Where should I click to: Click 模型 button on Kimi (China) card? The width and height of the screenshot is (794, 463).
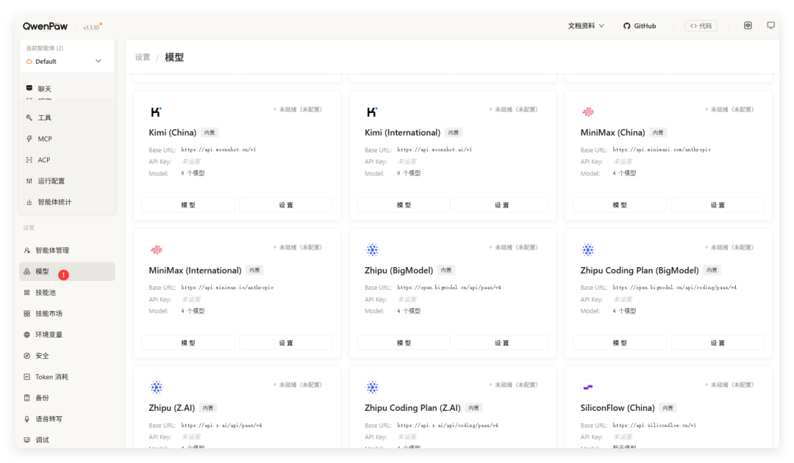(x=188, y=205)
